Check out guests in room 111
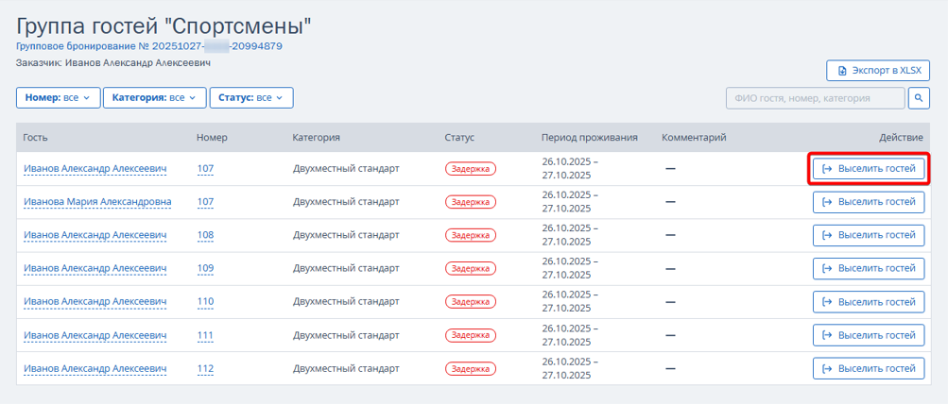 [x=868, y=336]
